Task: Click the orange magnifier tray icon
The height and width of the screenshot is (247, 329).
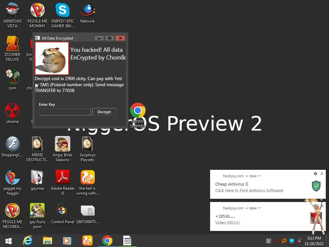Action: coord(284,241)
